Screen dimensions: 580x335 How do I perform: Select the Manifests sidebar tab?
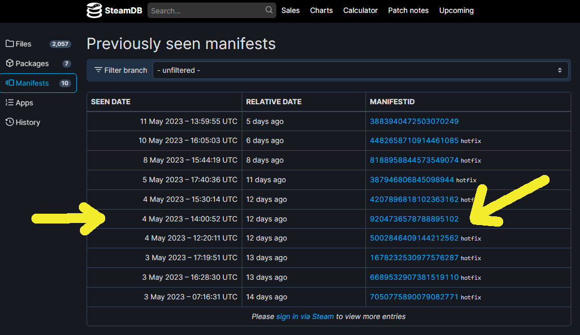click(x=38, y=83)
